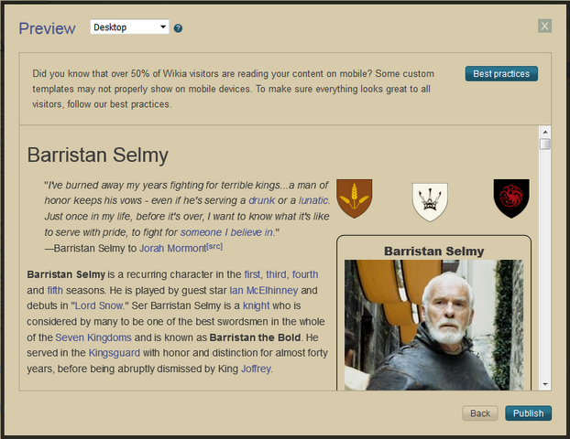This screenshot has height=439, width=570.
Task: Open the 'fifth' season link
Action: (x=55, y=290)
